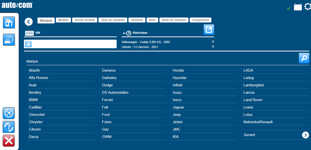Click the VIN scan icon in field
The width and height of the screenshot is (311, 150).
point(28,44)
